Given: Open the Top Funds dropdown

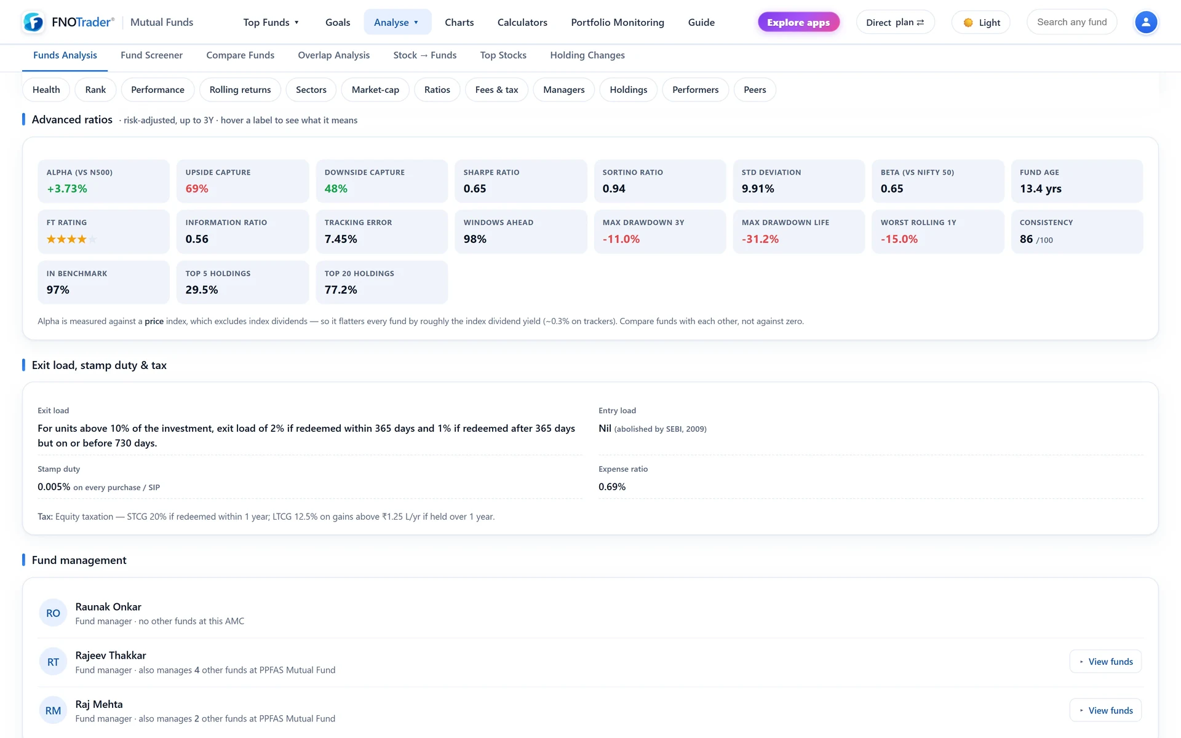Looking at the screenshot, I should click(271, 22).
